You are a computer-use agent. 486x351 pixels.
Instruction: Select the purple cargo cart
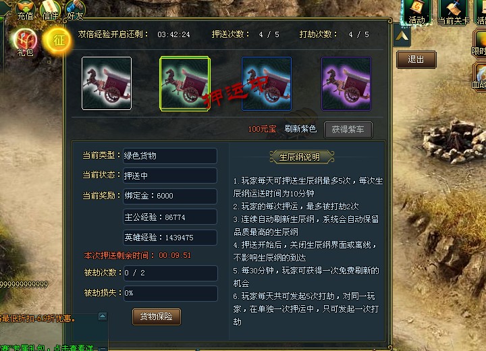tap(346, 84)
